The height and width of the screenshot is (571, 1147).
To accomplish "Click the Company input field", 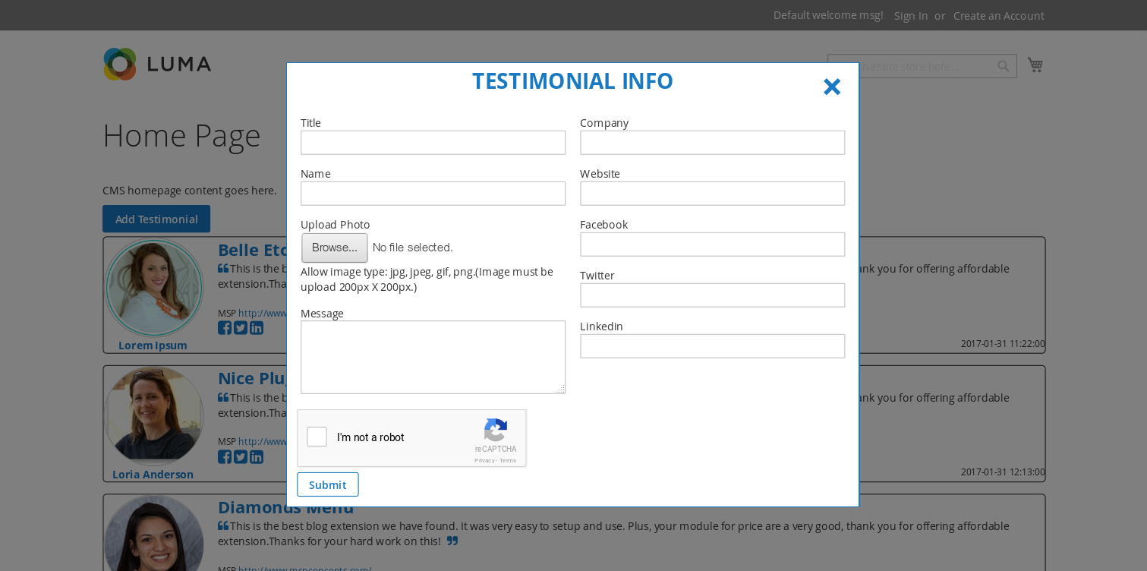I will click(x=712, y=143).
